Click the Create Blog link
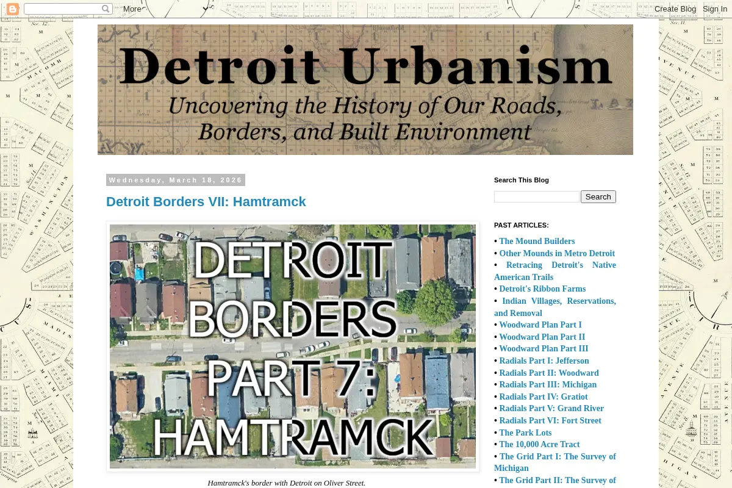The width and height of the screenshot is (732, 488). click(x=675, y=9)
